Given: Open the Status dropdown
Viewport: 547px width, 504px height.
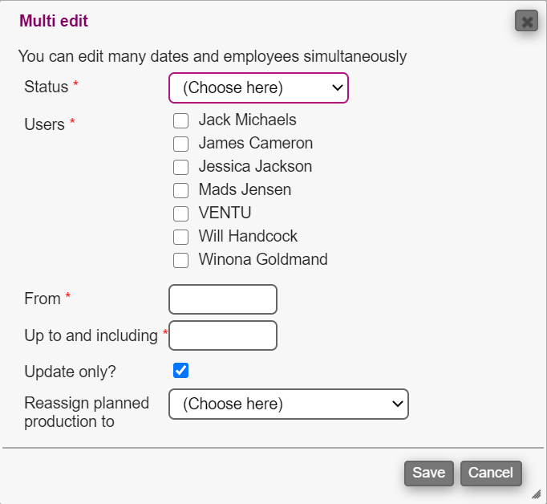Looking at the screenshot, I should [258, 88].
